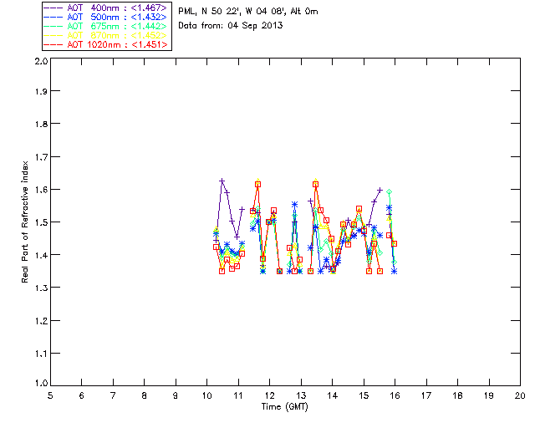
Task: Click the 1.4 y-axis label
Action: coord(41,255)
